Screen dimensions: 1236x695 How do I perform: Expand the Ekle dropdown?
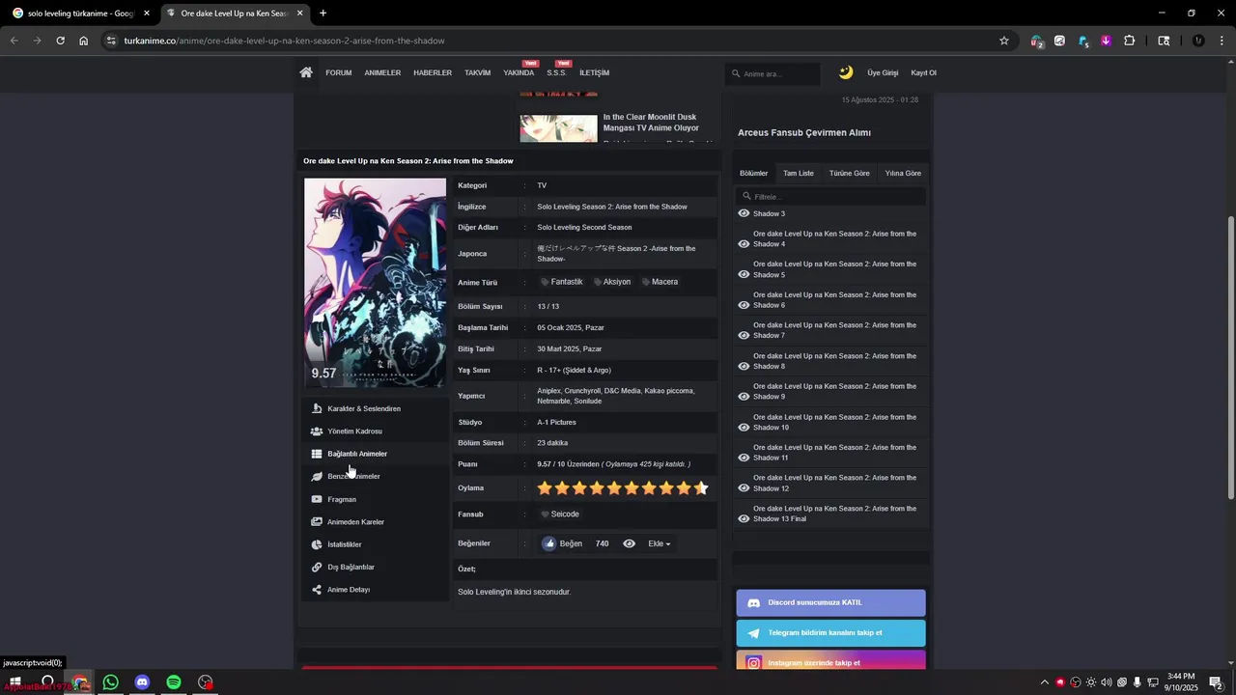(x=659, y=543)
